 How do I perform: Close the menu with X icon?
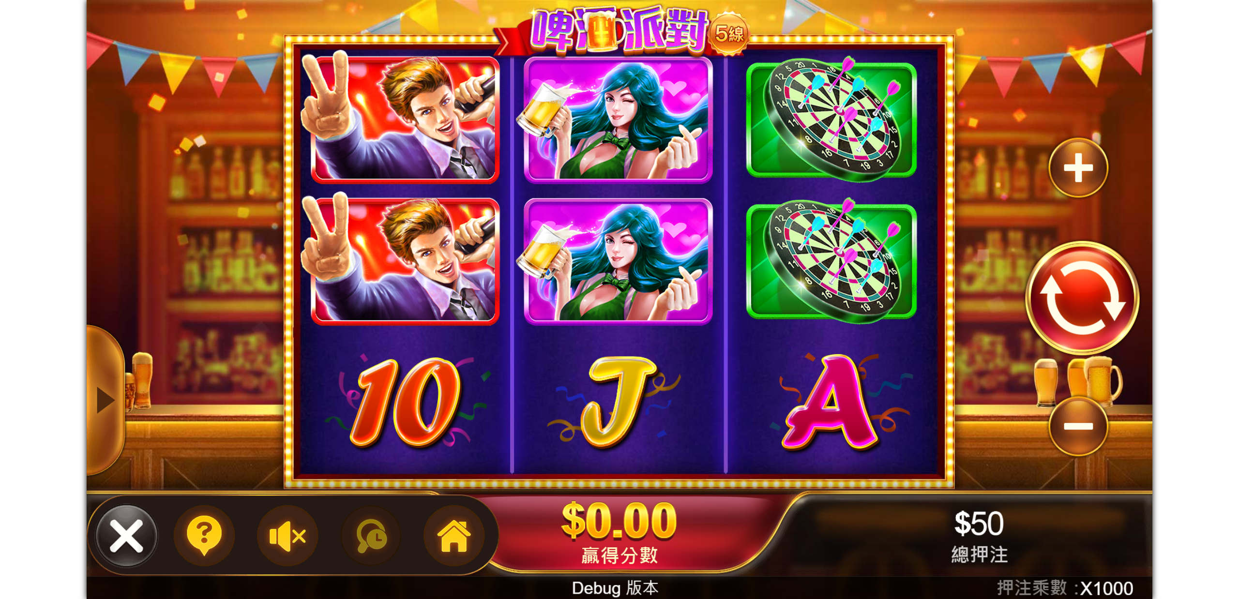coord(126,536)
